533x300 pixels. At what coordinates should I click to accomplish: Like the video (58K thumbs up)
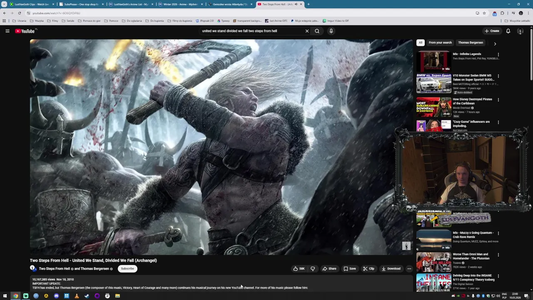pyautogui.click(x=299, y=269)
